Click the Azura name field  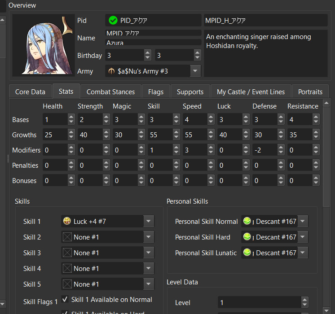click(x=153, y=42)
